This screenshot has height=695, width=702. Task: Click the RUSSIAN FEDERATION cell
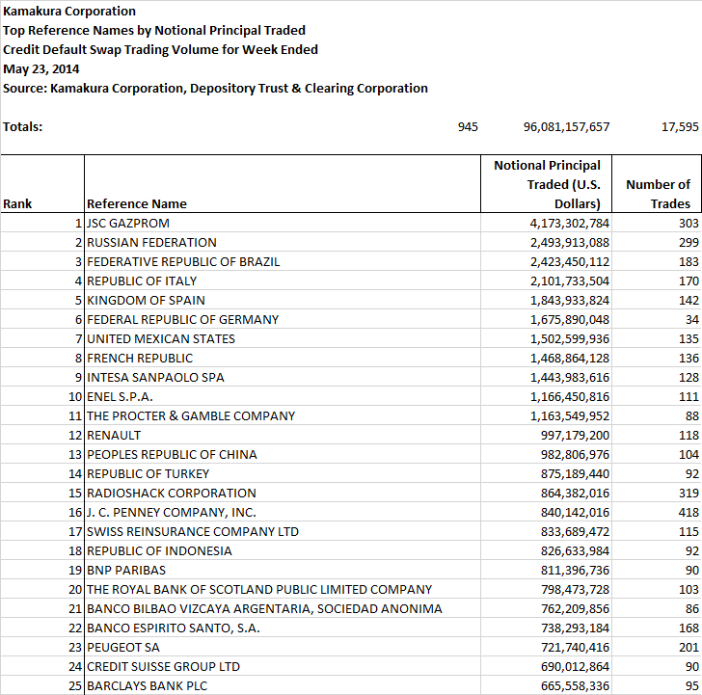pyautogui.click(x=283, y=242)
